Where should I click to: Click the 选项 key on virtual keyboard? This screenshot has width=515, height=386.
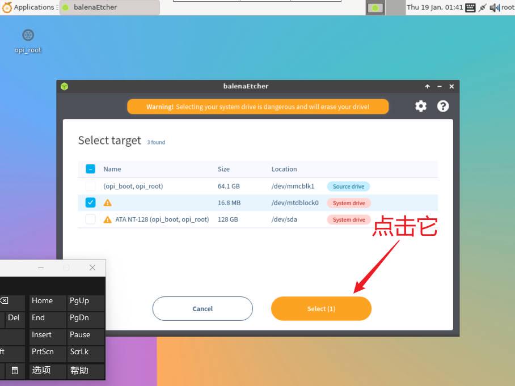[48, 372]
